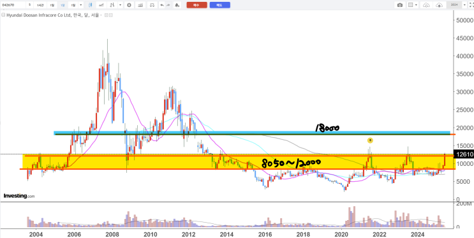
Task: Click the 2024 year label on time axis
Action: click(418, 234)
